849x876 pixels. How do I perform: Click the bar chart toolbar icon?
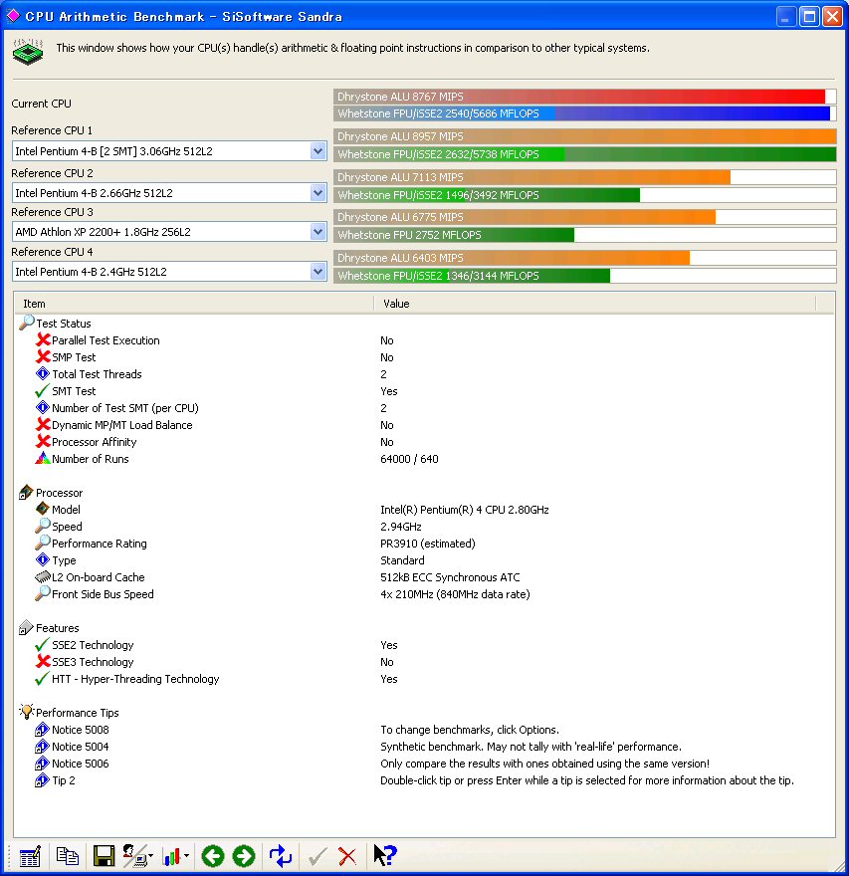171,856
